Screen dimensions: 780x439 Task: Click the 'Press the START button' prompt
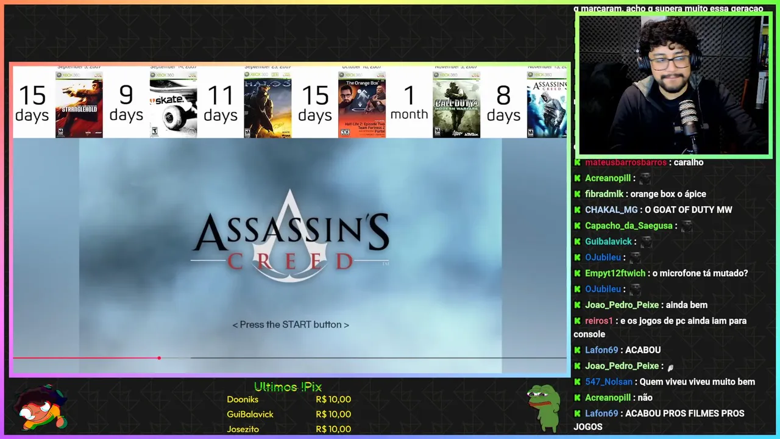coord(291,325)
